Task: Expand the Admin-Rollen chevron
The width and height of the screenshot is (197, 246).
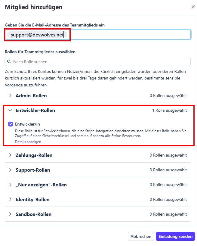Action: (x=10, y=95)
